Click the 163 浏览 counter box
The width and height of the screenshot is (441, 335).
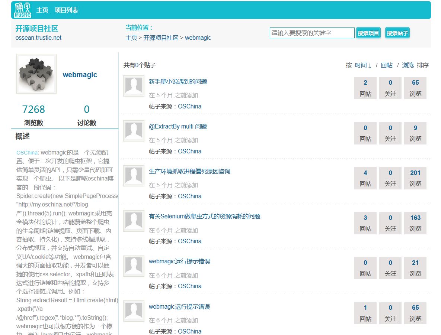pos(415,223)
